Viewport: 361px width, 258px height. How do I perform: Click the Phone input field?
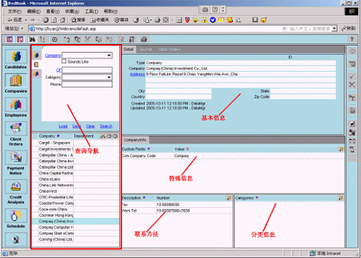point(87,85)
